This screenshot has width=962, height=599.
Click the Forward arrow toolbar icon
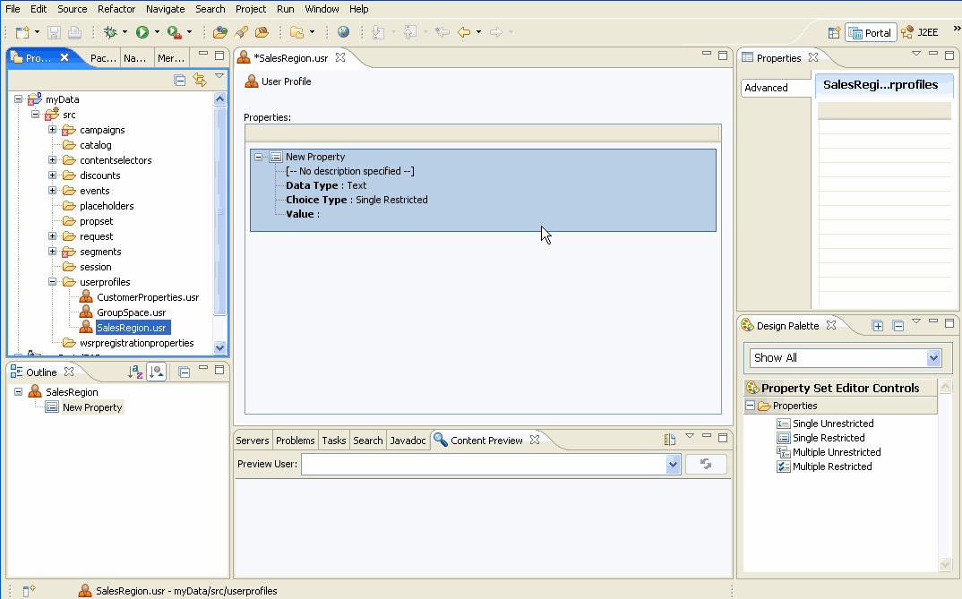tap(495, 32)
